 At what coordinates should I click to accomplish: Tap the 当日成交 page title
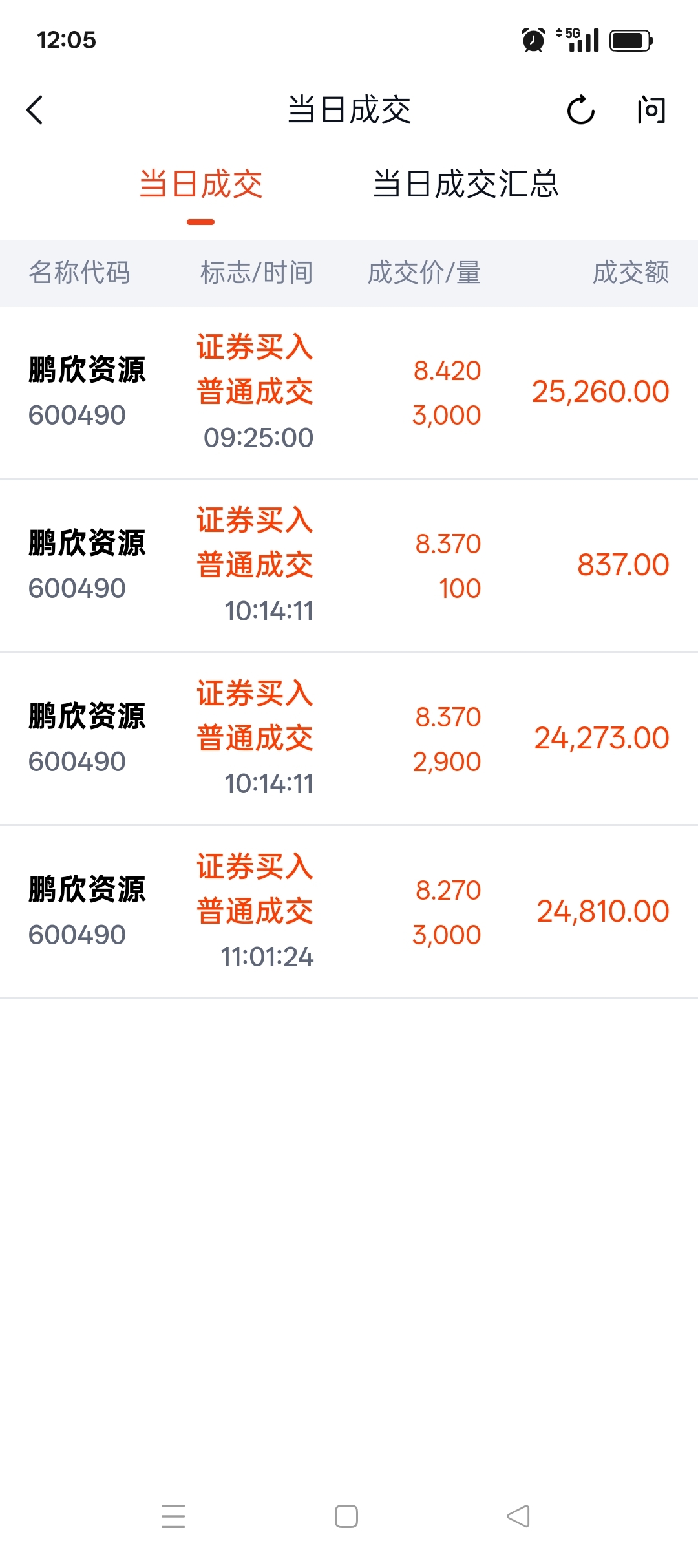click(x=349, y=110)
